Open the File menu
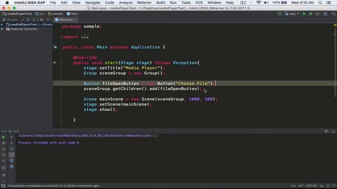Viewport: 337px width, 189px height. point(53,3)
